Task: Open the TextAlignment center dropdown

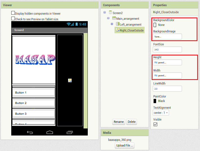Action: tap(161, 113)
